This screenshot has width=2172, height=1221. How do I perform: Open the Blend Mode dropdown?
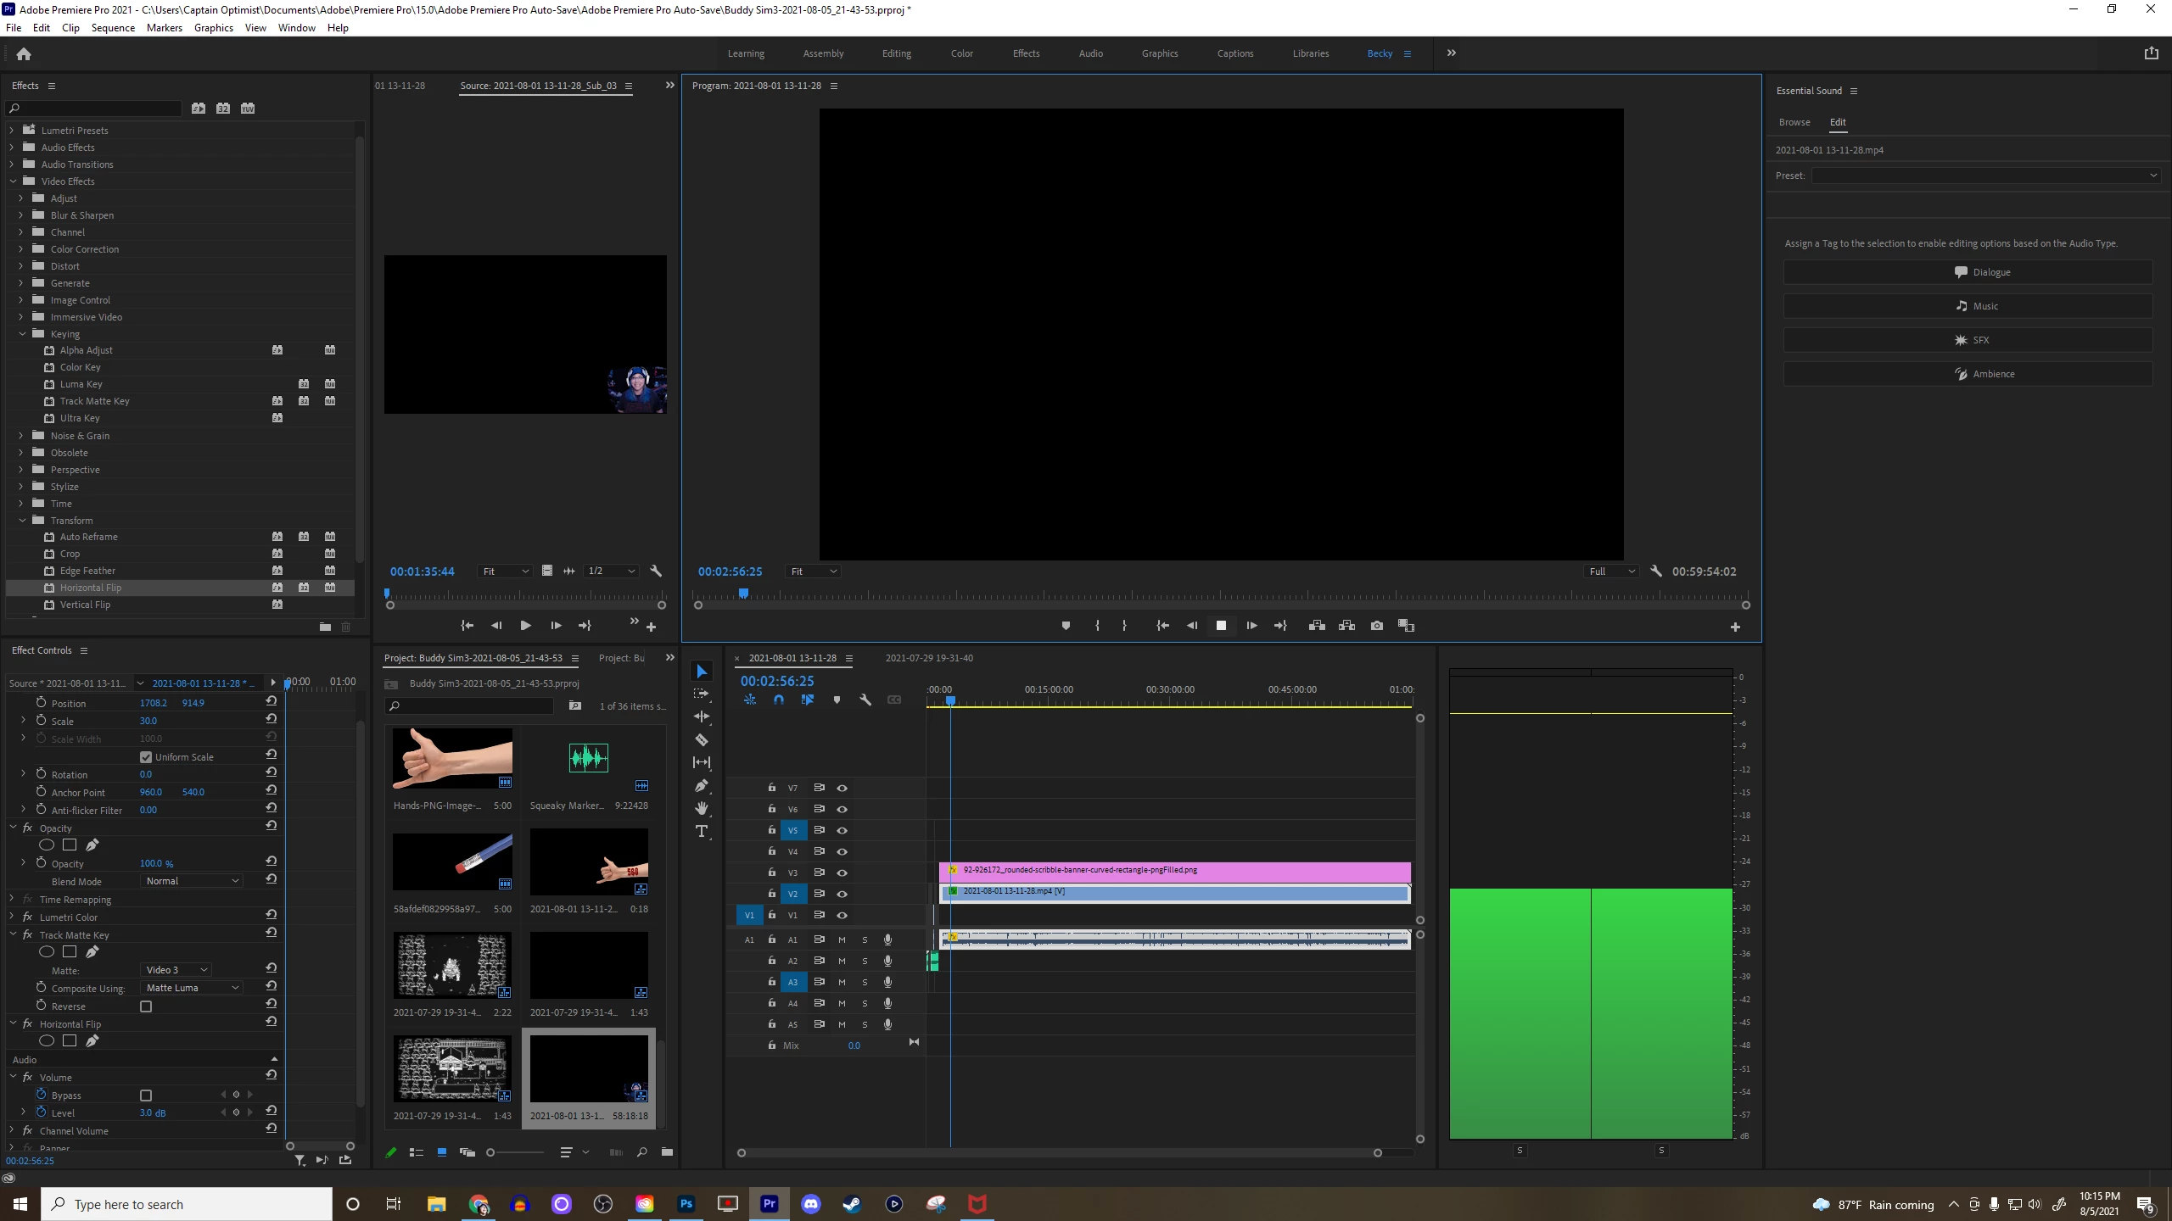pos(192,881)
